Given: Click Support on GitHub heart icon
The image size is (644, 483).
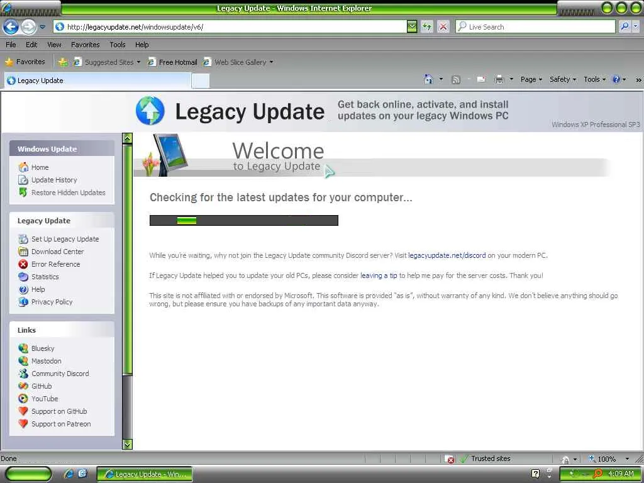Looking at the screenshot, I should click(23, 411).
